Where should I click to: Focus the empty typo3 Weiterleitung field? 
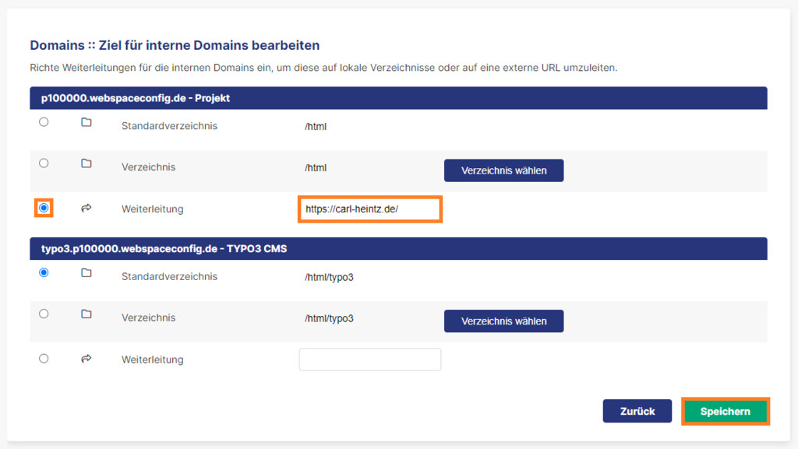(370, 359)
